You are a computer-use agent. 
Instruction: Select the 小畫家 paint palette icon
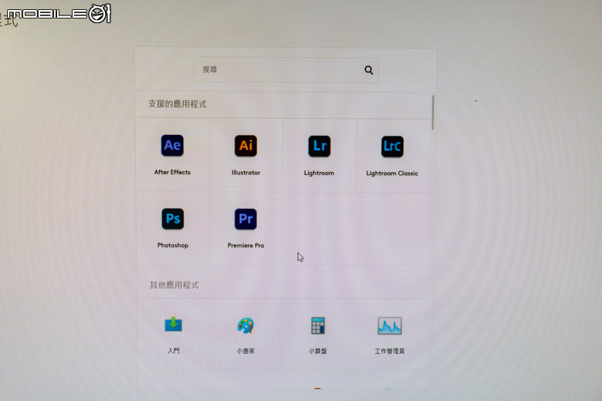(245, 325)
